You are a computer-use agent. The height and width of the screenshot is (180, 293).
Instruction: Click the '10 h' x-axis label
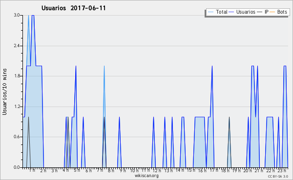pos(134,170)
